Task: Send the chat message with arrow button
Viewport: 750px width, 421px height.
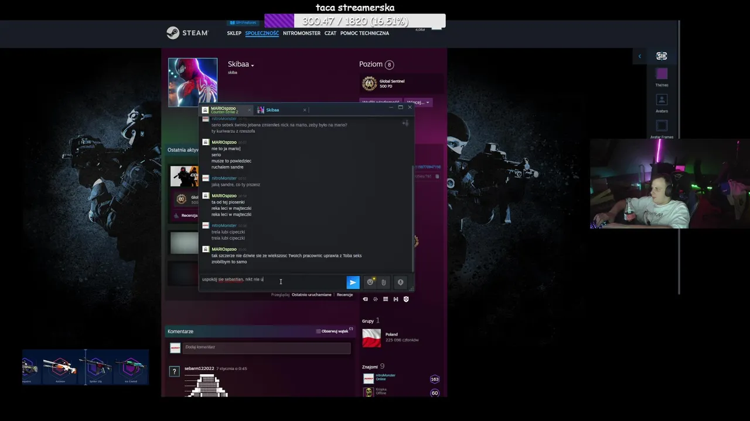Action: (353, 282)
